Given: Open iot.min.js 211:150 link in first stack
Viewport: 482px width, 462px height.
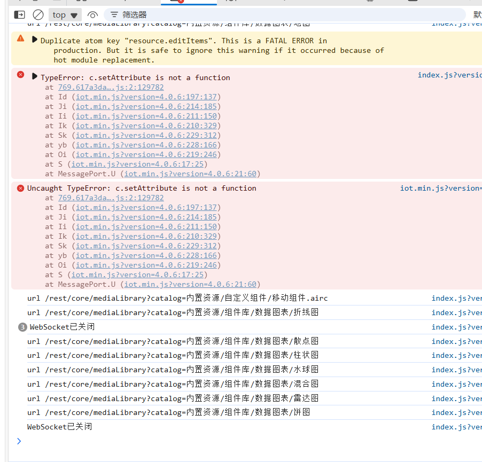Looking at the screenshot, I should (x=146, y=116).
